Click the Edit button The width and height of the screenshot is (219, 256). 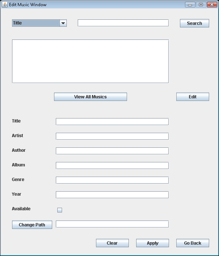click(x=193, y=97)
